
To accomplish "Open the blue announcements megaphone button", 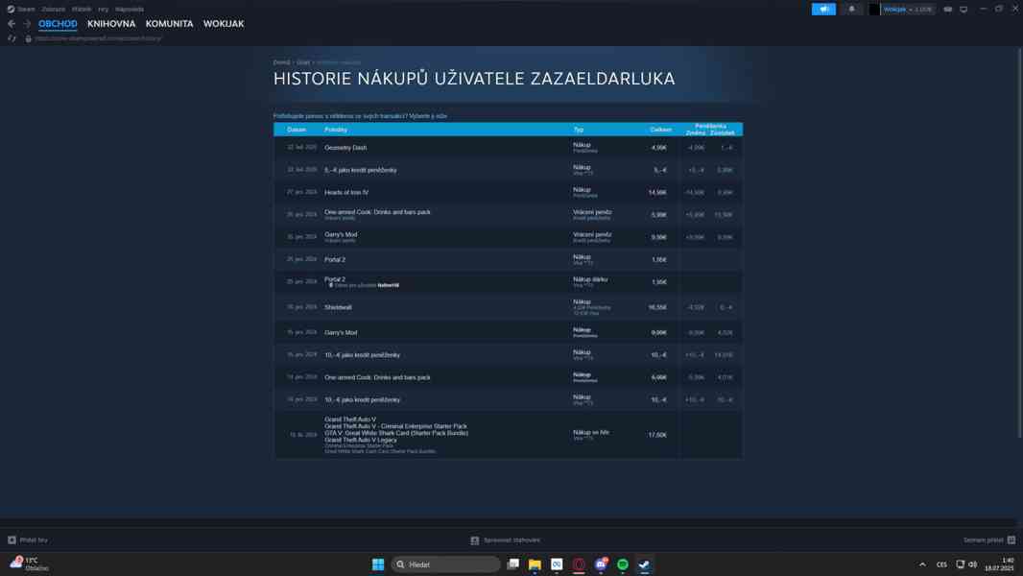I will 823,10.
